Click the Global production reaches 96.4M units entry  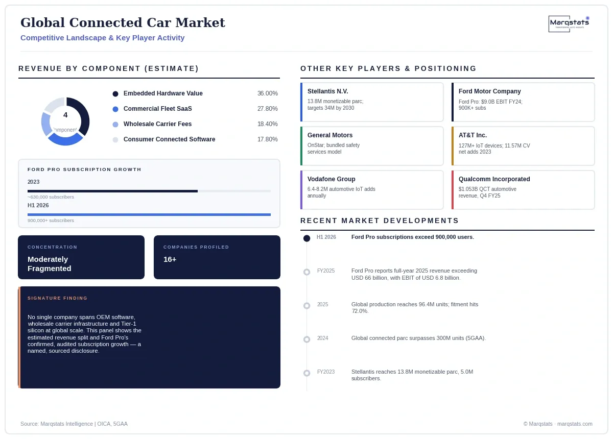click(x=415, y=308)
